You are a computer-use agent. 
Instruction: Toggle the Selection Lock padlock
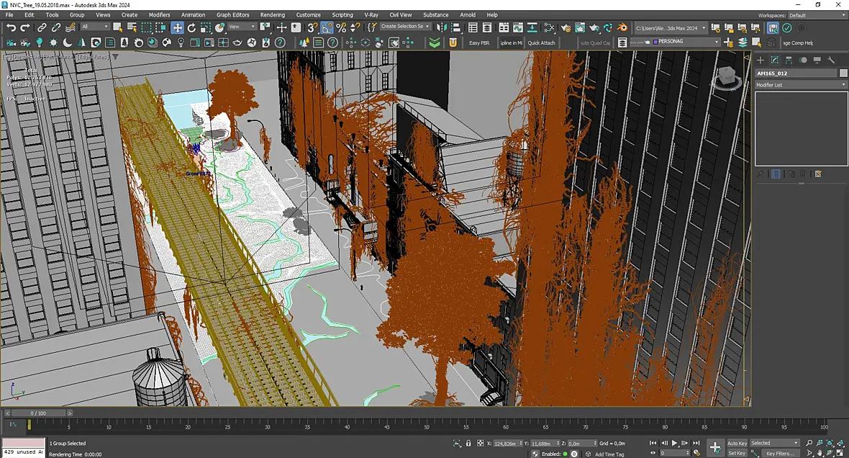(468, 444)
